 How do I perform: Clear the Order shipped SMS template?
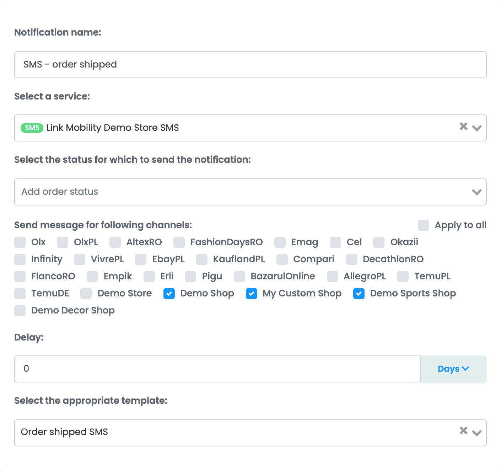point(463,430)
